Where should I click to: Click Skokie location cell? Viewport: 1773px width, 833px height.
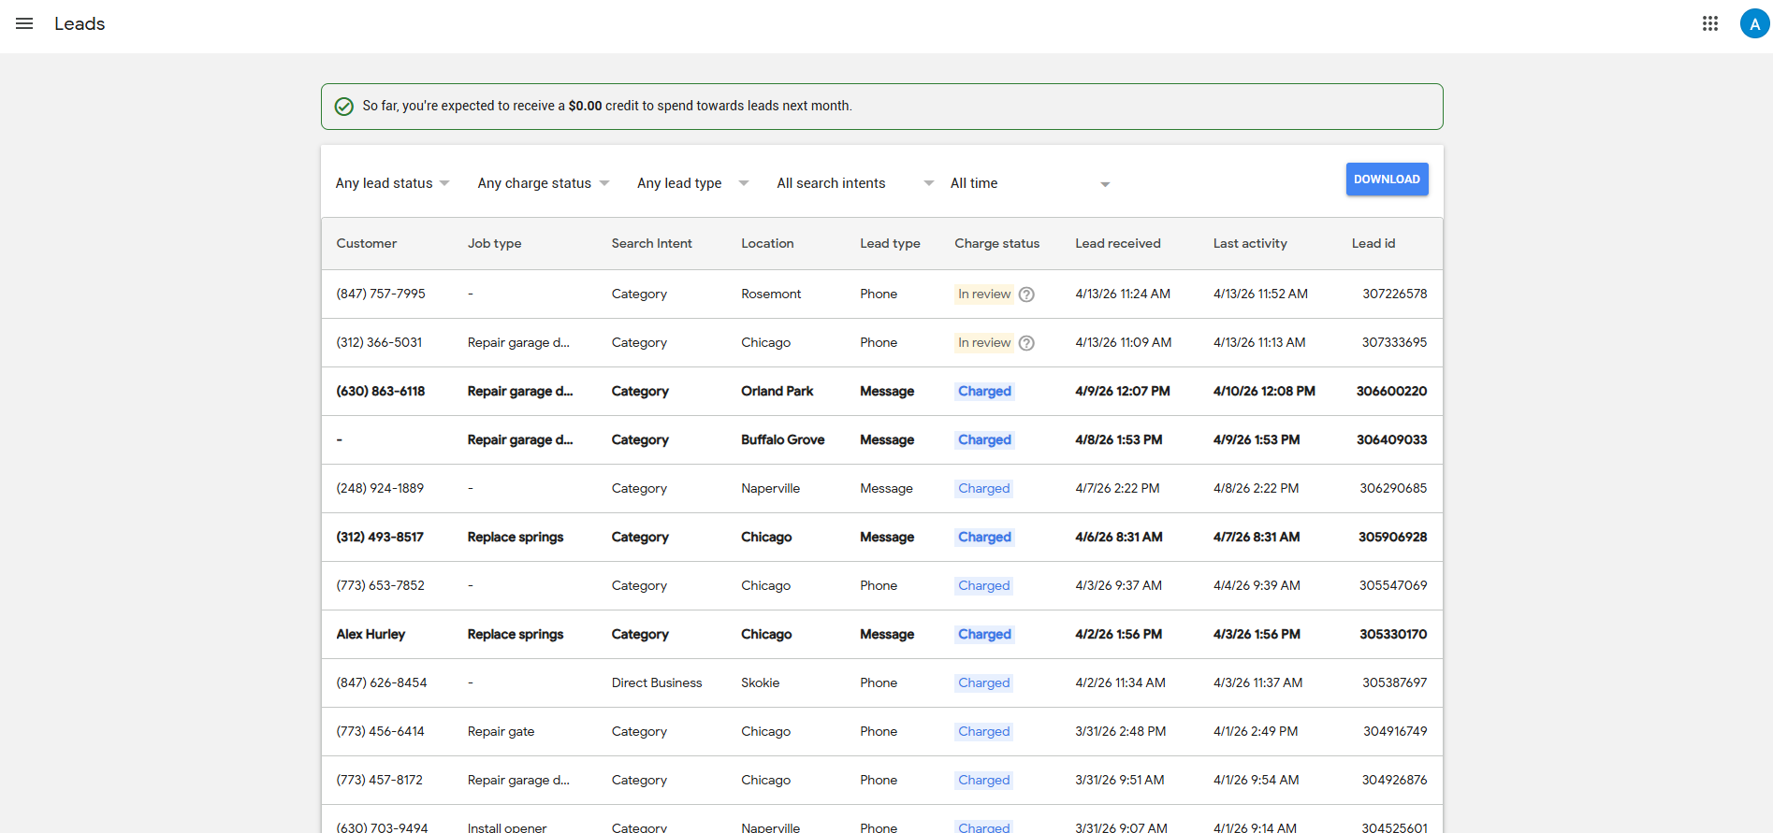761,682
